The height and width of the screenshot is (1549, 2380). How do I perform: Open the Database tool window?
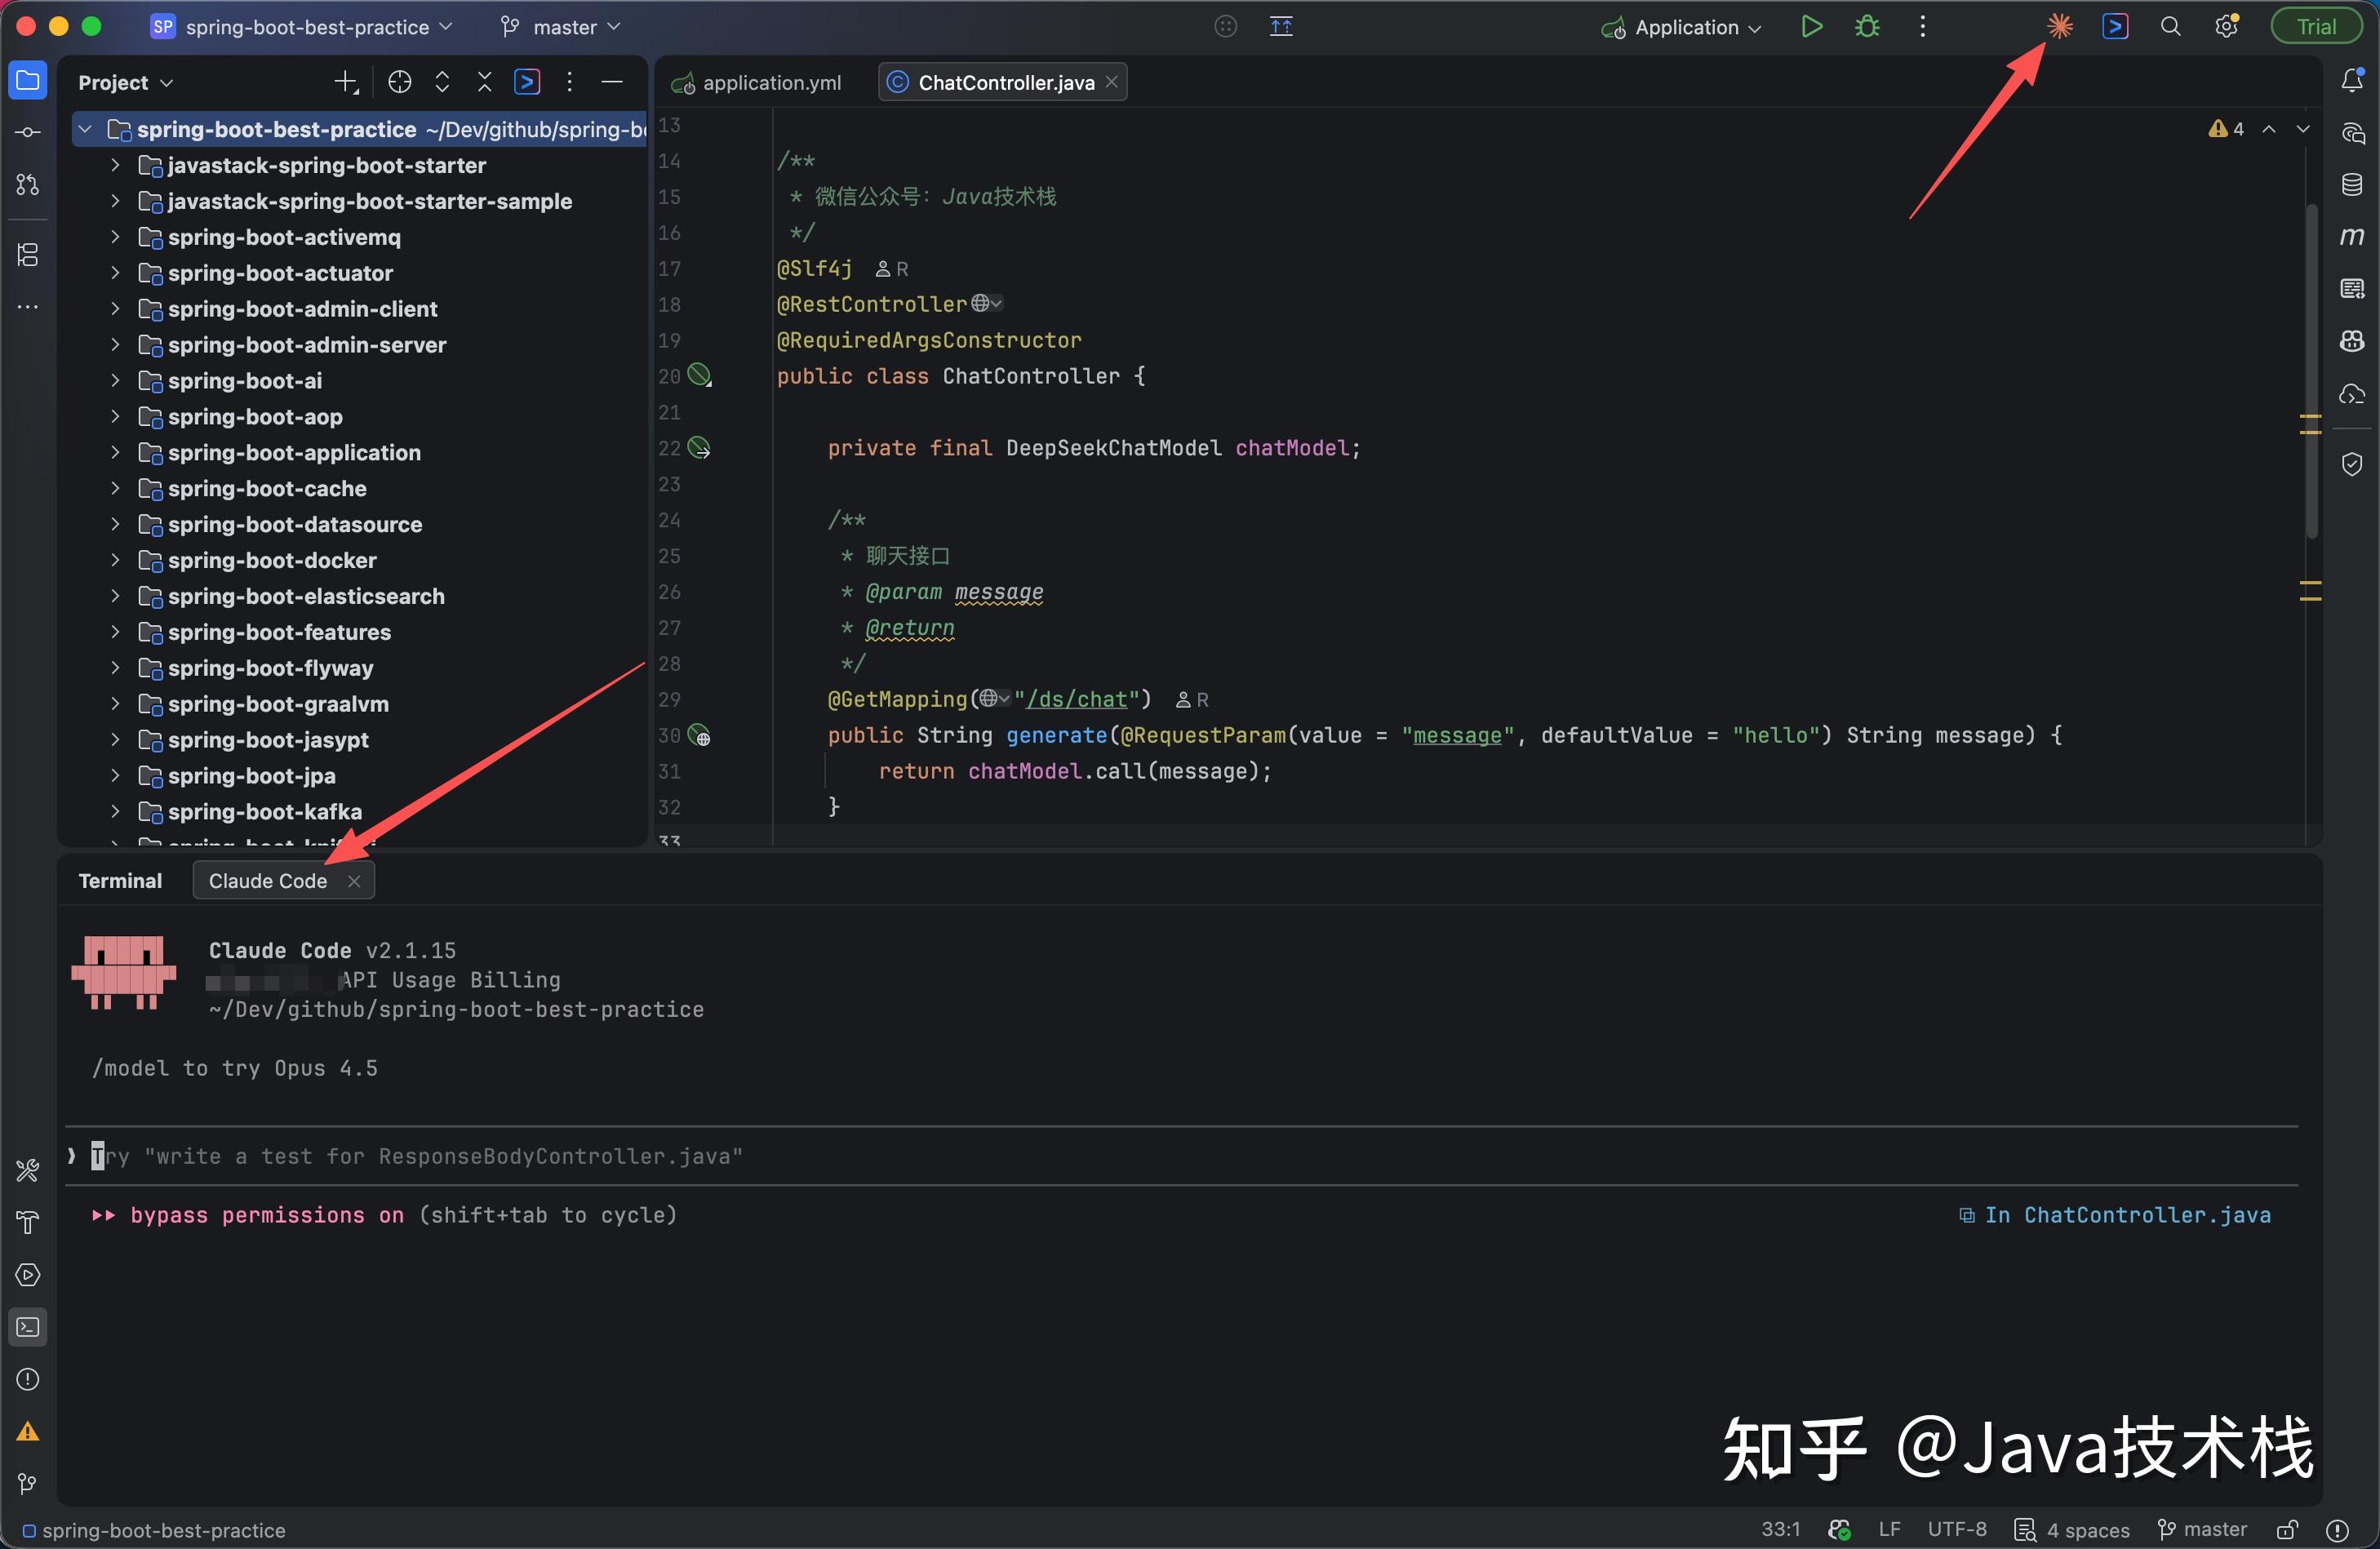coord(2352,184)
